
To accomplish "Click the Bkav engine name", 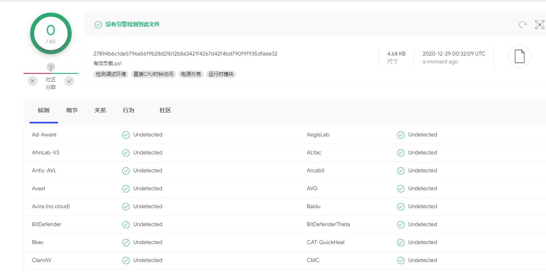I will [x=38, y=242].
